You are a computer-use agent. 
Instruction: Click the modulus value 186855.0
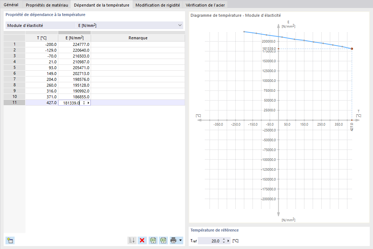[74, 97]
